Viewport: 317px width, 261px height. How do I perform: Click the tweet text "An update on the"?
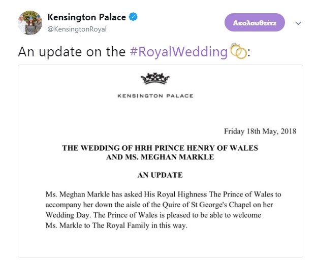pos(71,52)
